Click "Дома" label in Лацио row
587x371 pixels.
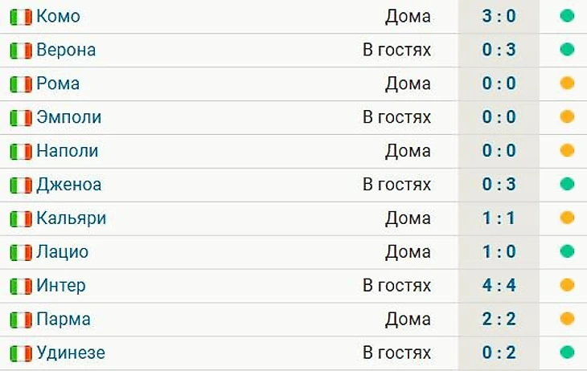[x=408, y=252]
